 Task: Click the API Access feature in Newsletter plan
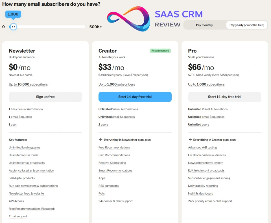(x=16, y=201)
